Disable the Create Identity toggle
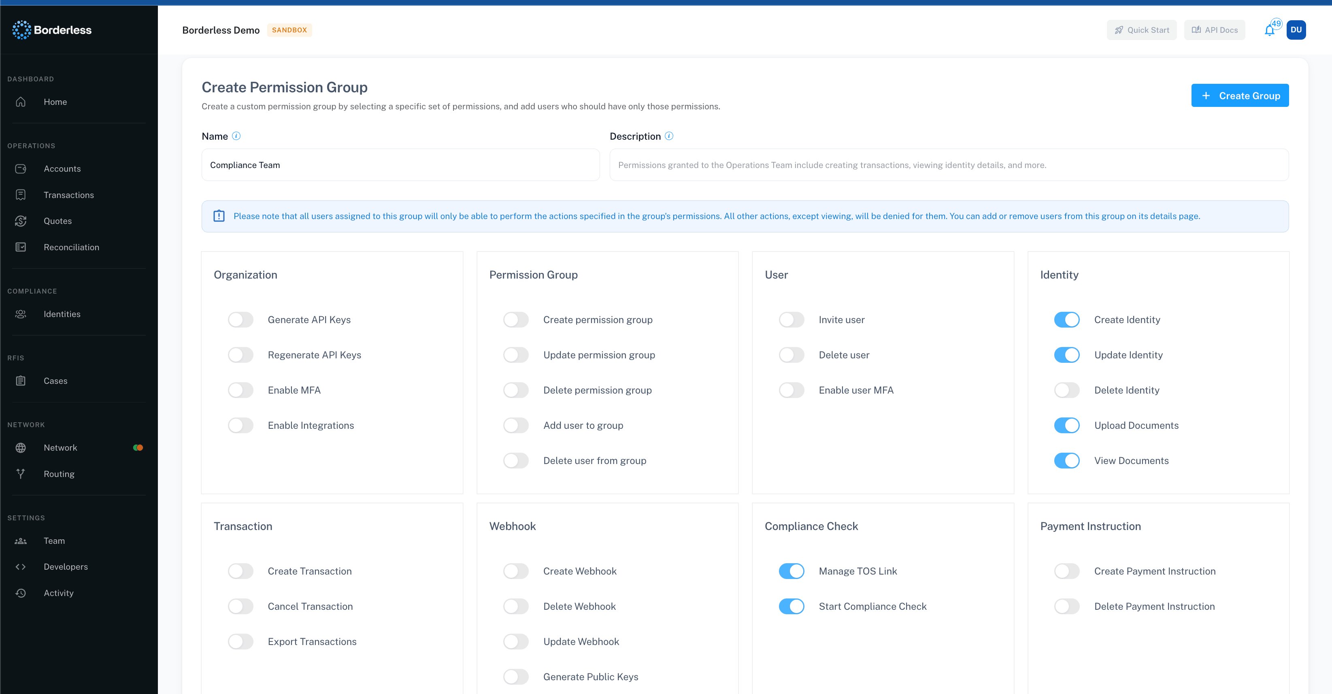 tap(1067, 319)
